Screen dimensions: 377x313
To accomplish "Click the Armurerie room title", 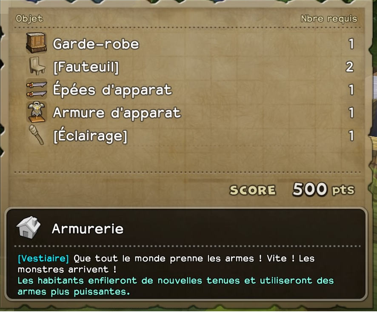I will point(88,228).
